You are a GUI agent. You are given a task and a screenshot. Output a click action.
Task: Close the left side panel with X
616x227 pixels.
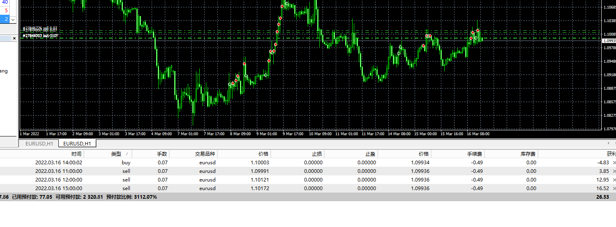point(14,38)
